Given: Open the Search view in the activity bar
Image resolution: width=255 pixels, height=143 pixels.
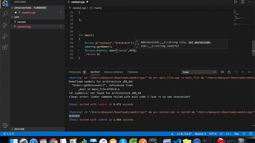Looking at the screenshot, I should pyautogui.click(x=5, y=14).
